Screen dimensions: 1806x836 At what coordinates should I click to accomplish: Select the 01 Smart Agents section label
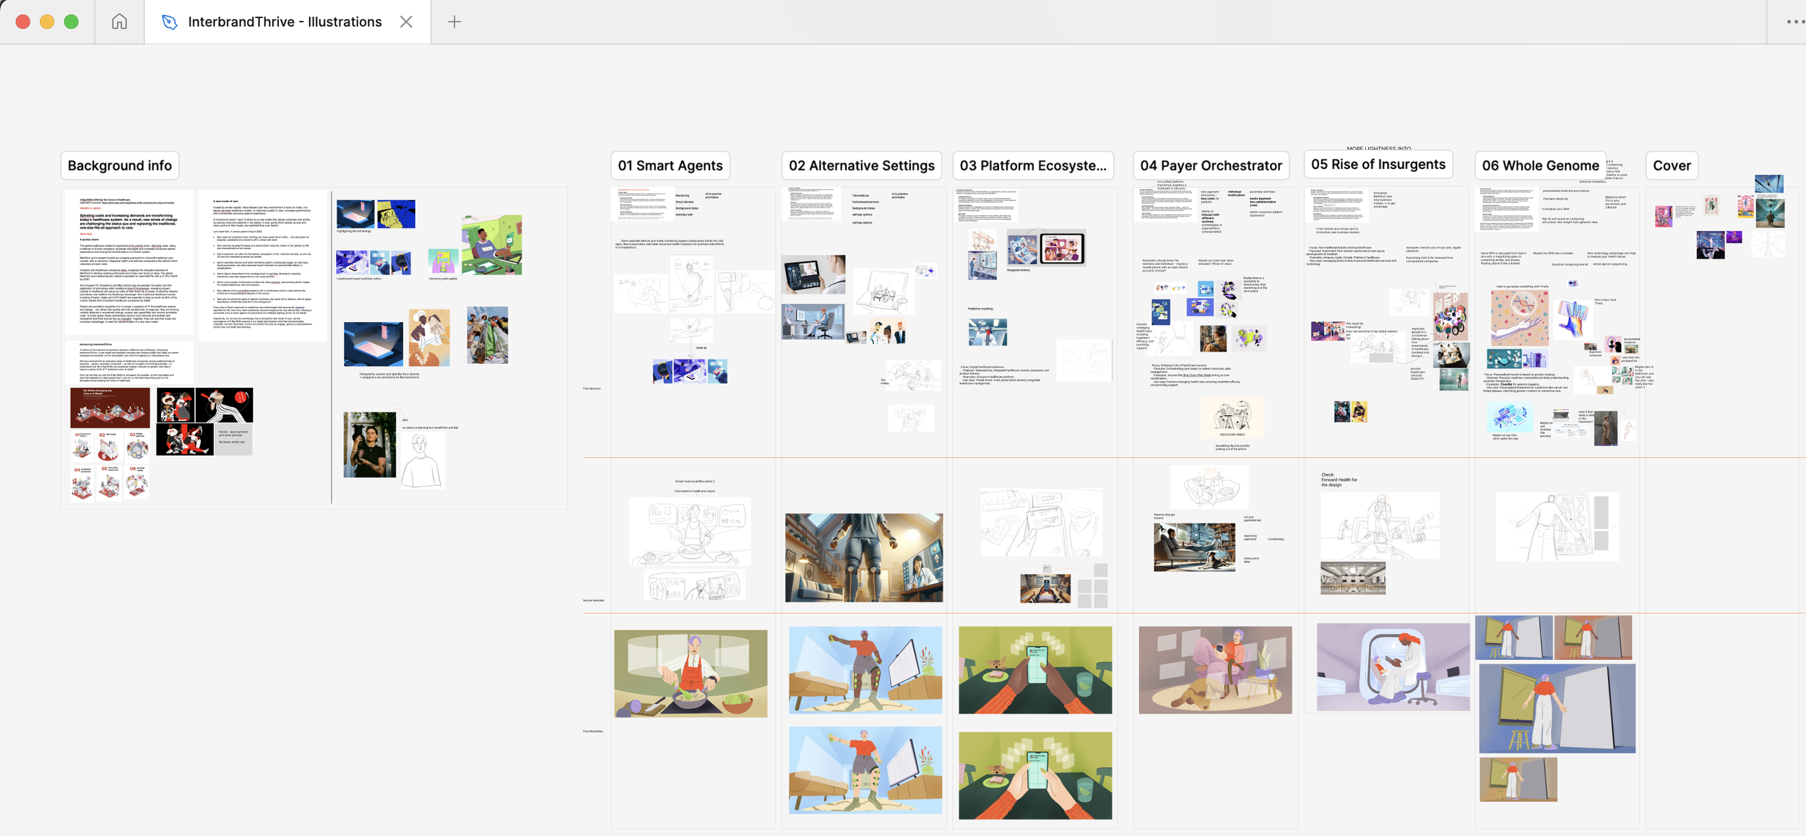(x=670, y=165)
